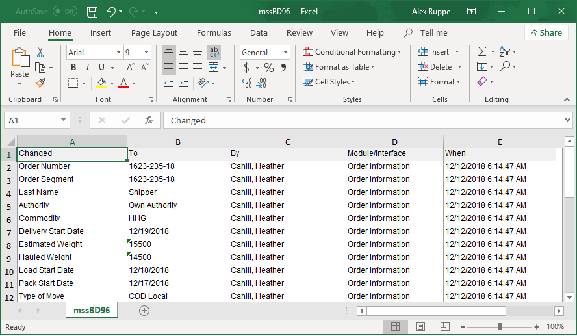Expand the Conditional Formatting menu
The height and width of the screenshot is (336, 577).
(352, 52)
